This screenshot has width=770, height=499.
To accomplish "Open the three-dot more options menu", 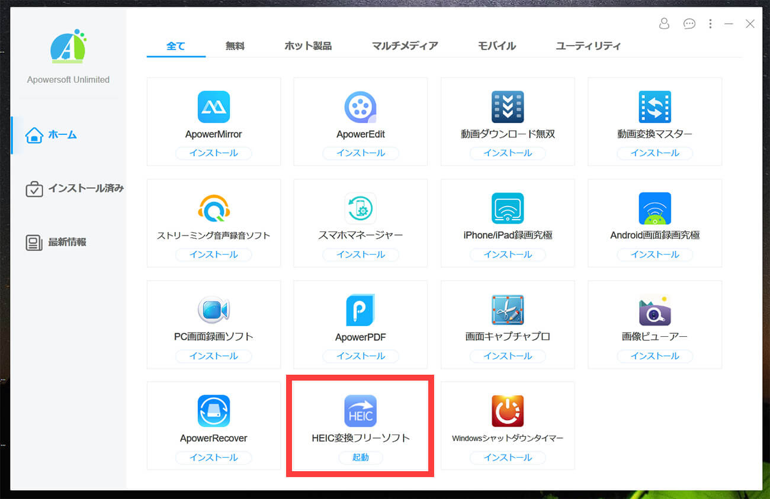I will [x=710, y=24].
